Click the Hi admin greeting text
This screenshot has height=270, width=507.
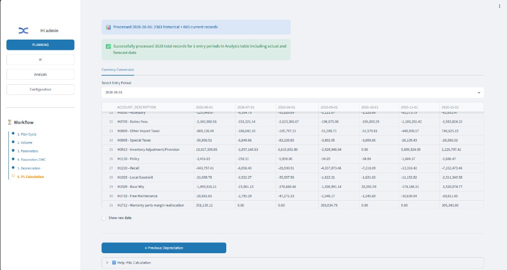tap(50, 31)
